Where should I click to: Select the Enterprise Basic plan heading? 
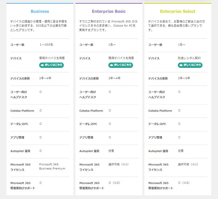coord(109,11)
